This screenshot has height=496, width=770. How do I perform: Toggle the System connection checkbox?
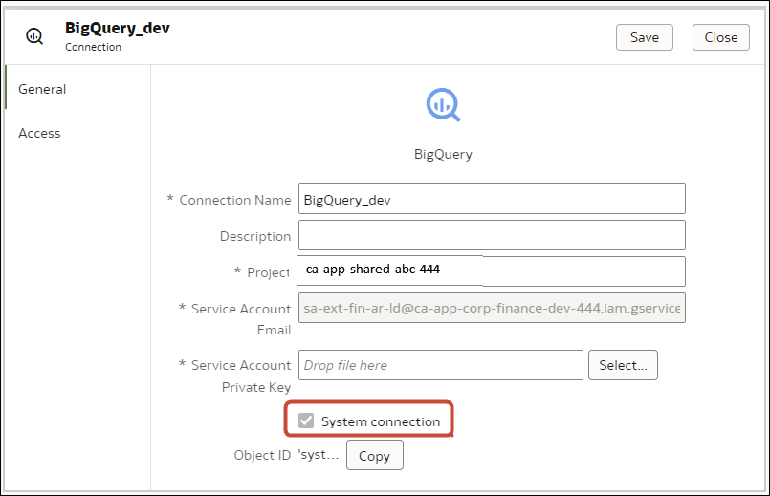click(306, 421)
